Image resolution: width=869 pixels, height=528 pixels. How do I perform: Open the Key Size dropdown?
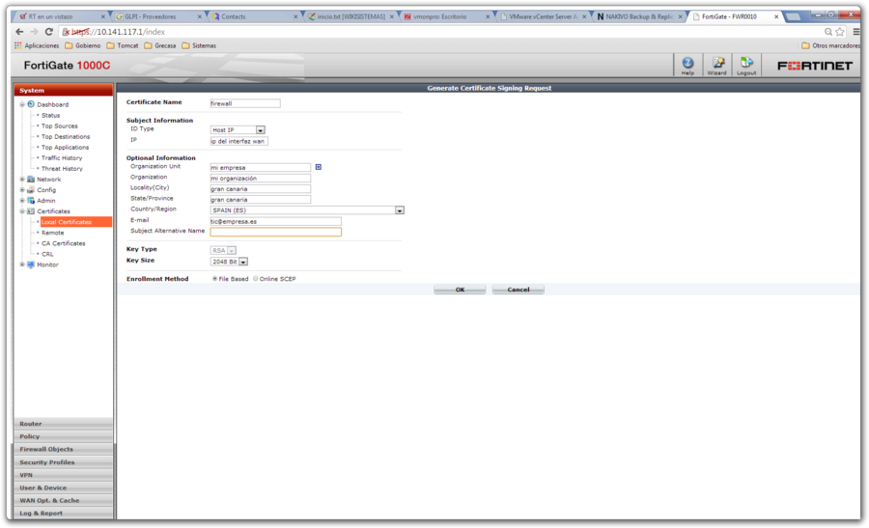click(243, 261)
